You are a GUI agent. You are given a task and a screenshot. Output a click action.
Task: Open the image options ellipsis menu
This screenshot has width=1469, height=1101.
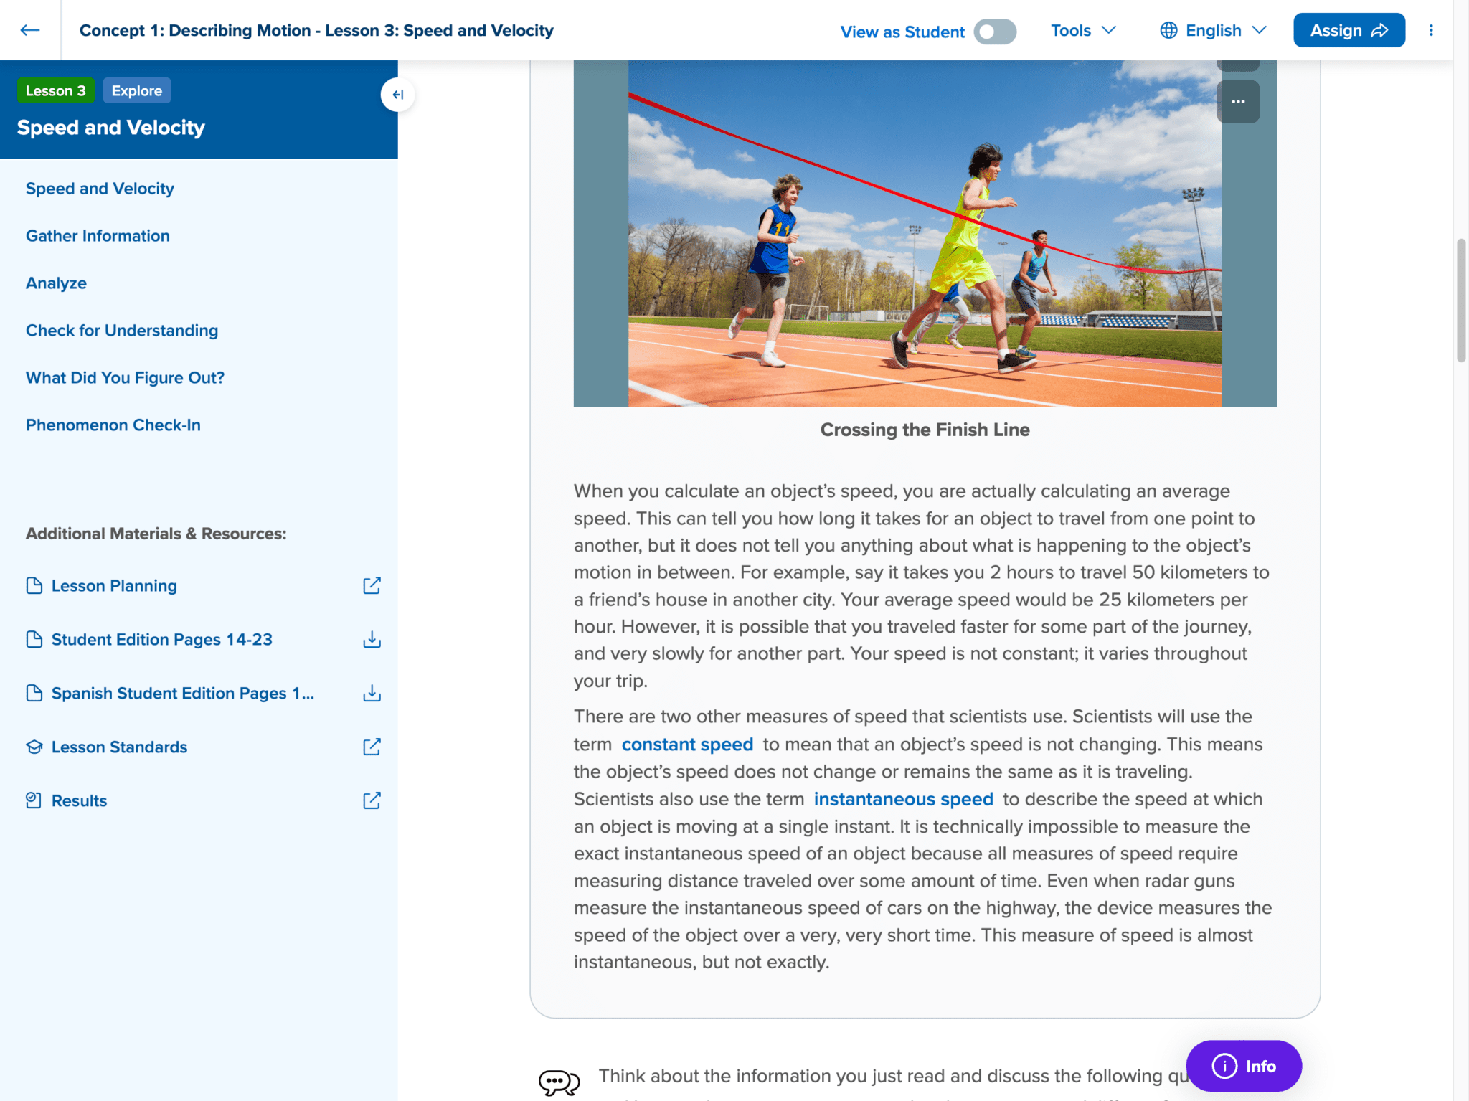tap(1238, 102)
